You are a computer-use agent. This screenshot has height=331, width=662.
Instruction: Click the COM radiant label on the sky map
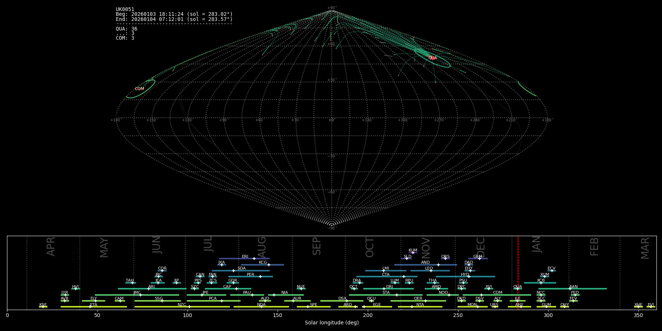pyautogui.click(x=139, y=89)
